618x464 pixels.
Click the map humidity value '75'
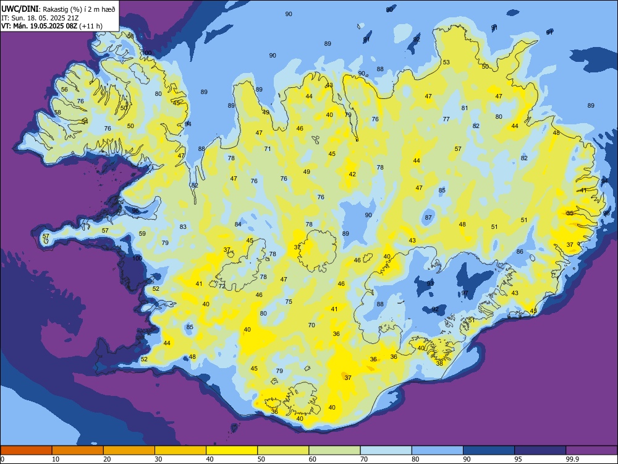point(289,302)
